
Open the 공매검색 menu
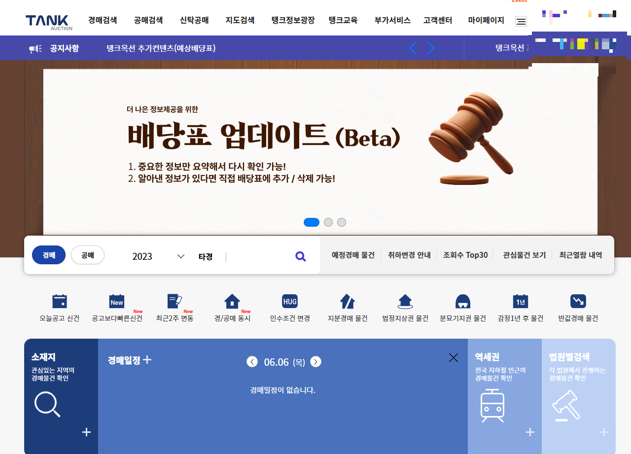[x=148, y=20]
